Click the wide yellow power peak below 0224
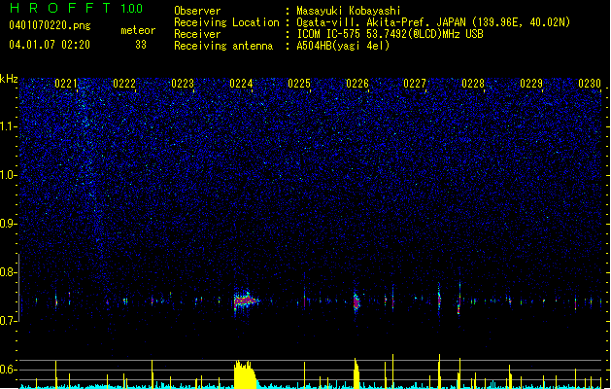The width and height of the screenshot is (611, 389). [x=245, y=374]
